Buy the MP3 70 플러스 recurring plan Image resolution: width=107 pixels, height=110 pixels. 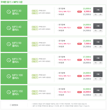[x=98, y=58]
